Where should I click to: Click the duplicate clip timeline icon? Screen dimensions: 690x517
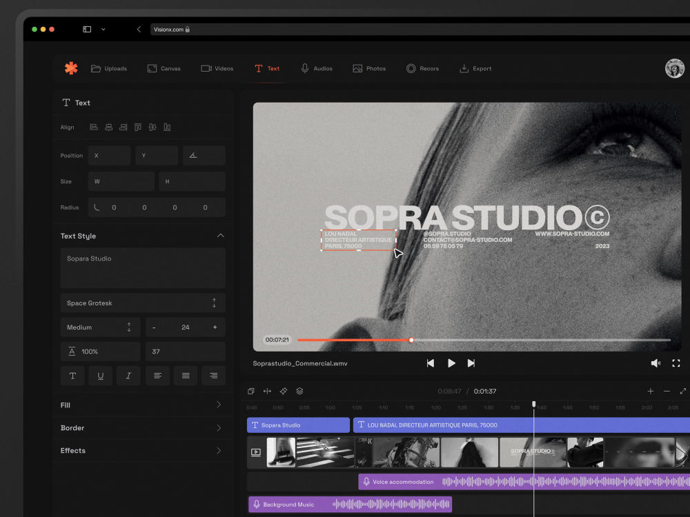[251, 392]
